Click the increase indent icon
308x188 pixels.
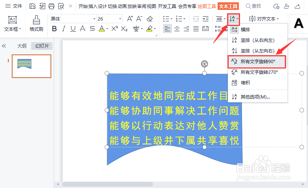point(205,19)
